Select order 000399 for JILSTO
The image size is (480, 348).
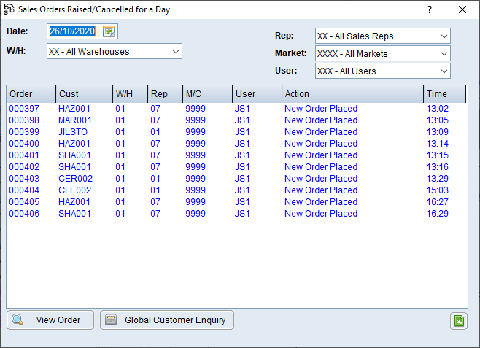pyautogui.click(x=24, y=132)
